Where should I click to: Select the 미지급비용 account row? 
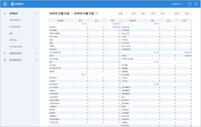point(156,30)
